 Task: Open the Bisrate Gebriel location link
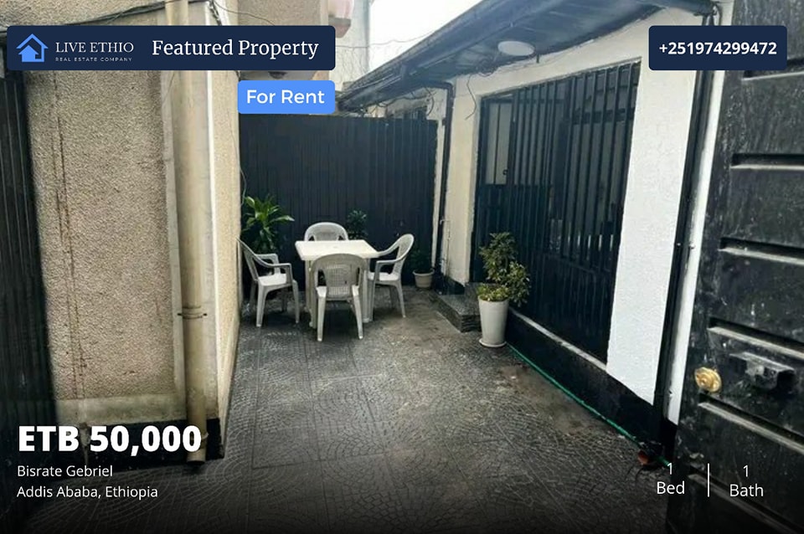tap(64, 471)
